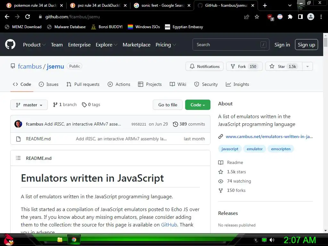Click the network monitor tray icon
Screen dimensions: 328x246
[x=264, y=240]
